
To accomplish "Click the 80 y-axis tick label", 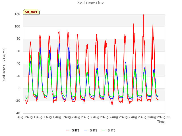I will (18, 39).
